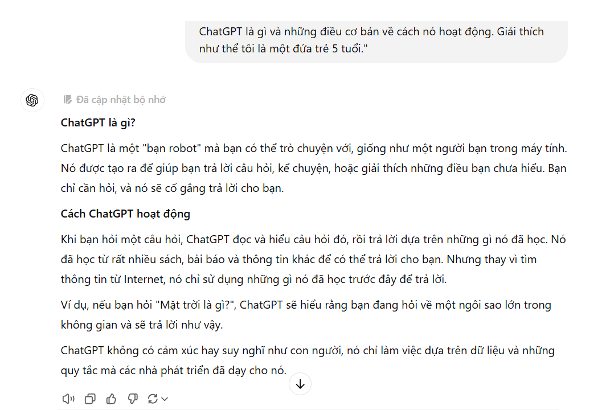Click the word "Internet" in the response
602x410 pixels.
tap(144, 279)
